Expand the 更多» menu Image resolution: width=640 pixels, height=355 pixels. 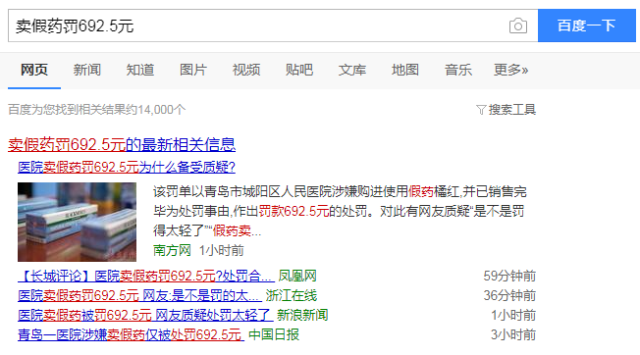tap(511, 70)
